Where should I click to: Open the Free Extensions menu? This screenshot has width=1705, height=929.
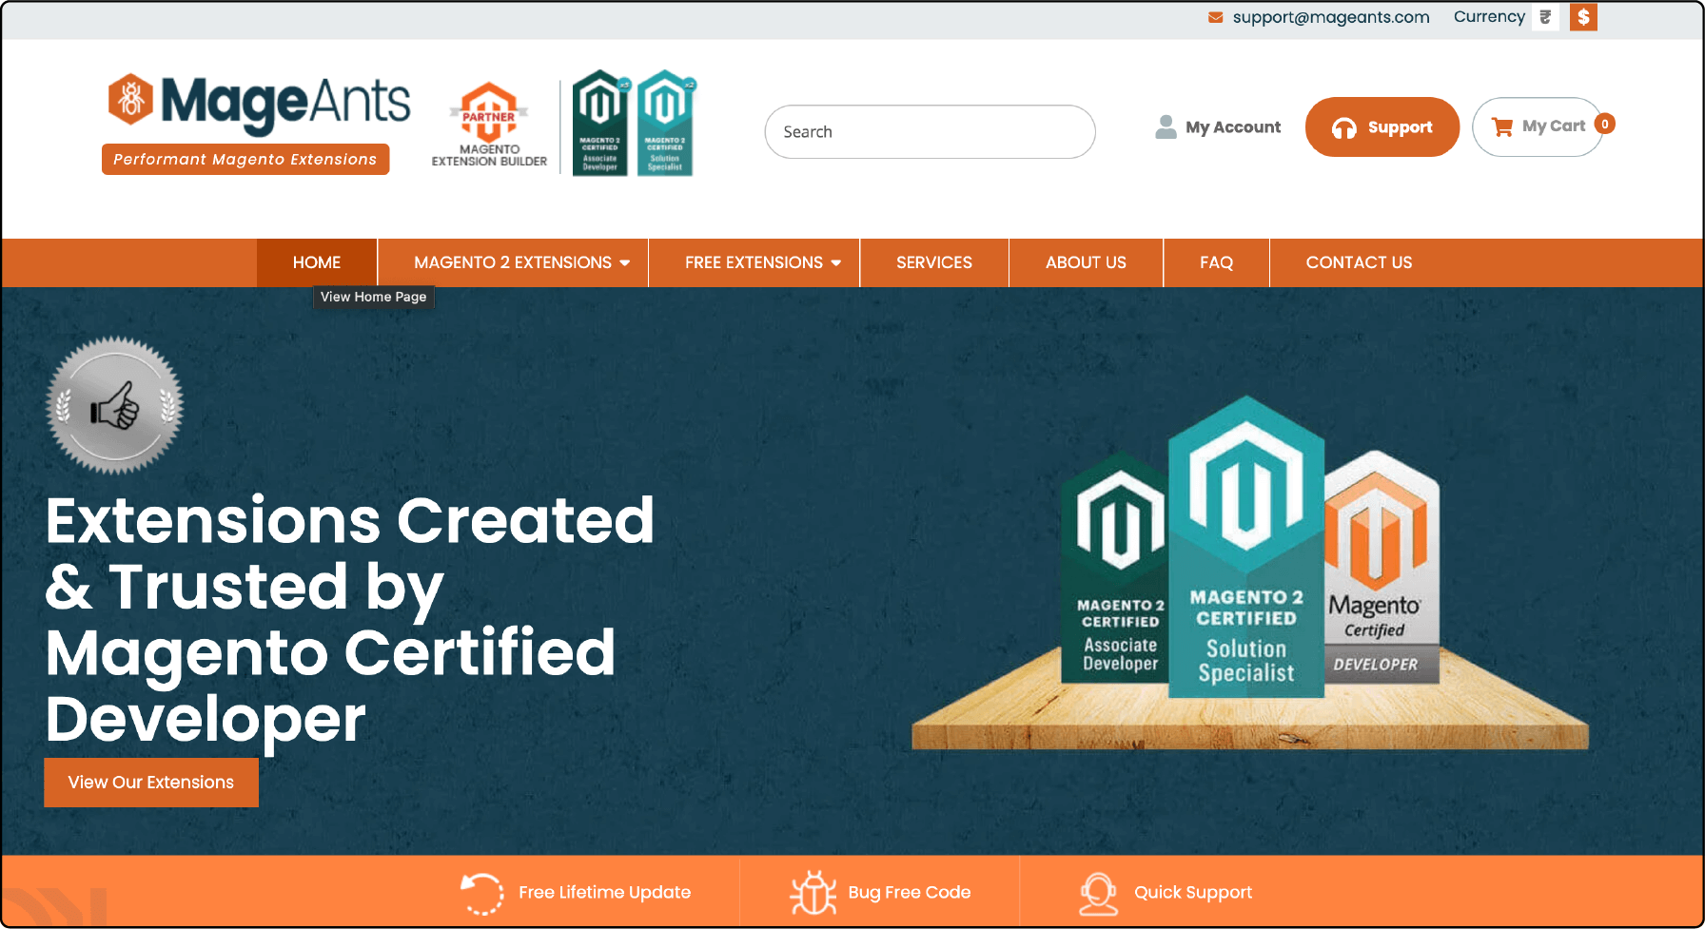[x=754, y=262]
